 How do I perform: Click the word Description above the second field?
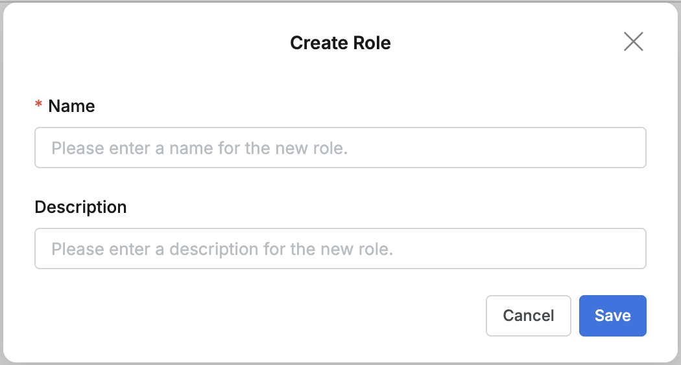coord(80,207)
